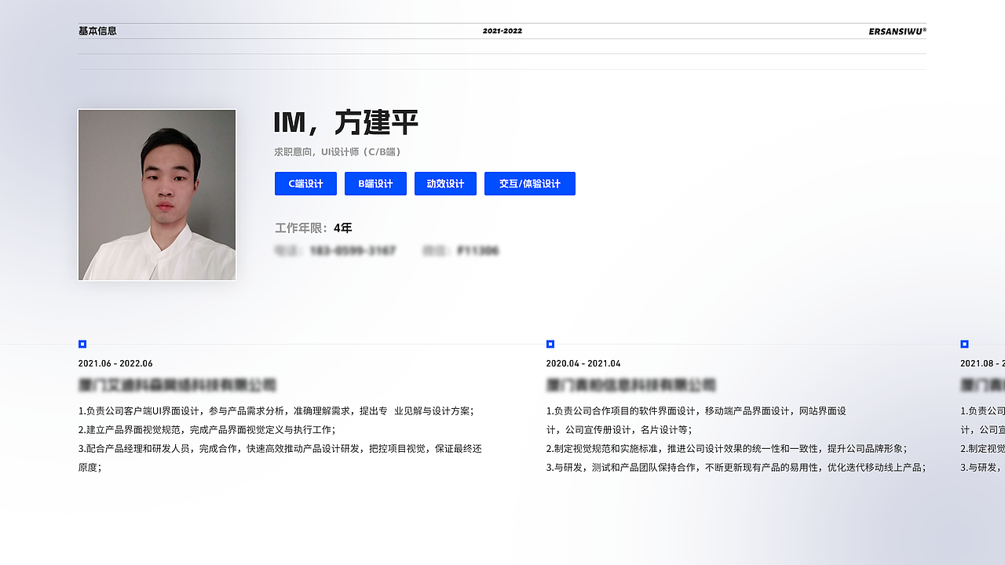Screen dimensions: 1005x565
Task: Click the 工作年限：4年 text
Action: click(313, 228)
